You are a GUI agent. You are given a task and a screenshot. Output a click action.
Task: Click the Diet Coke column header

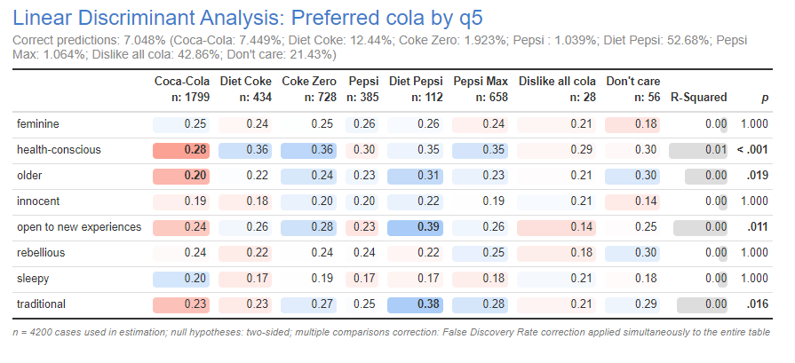pos(243,88)
